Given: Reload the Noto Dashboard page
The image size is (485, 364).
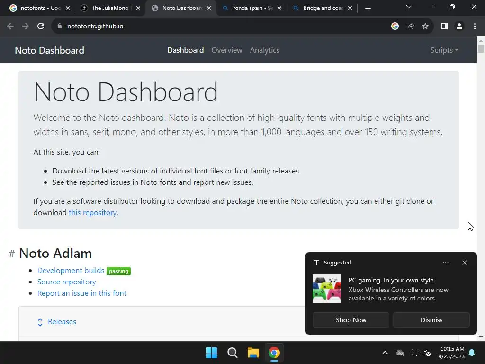Looking at the screenshot, I should 41,27.
